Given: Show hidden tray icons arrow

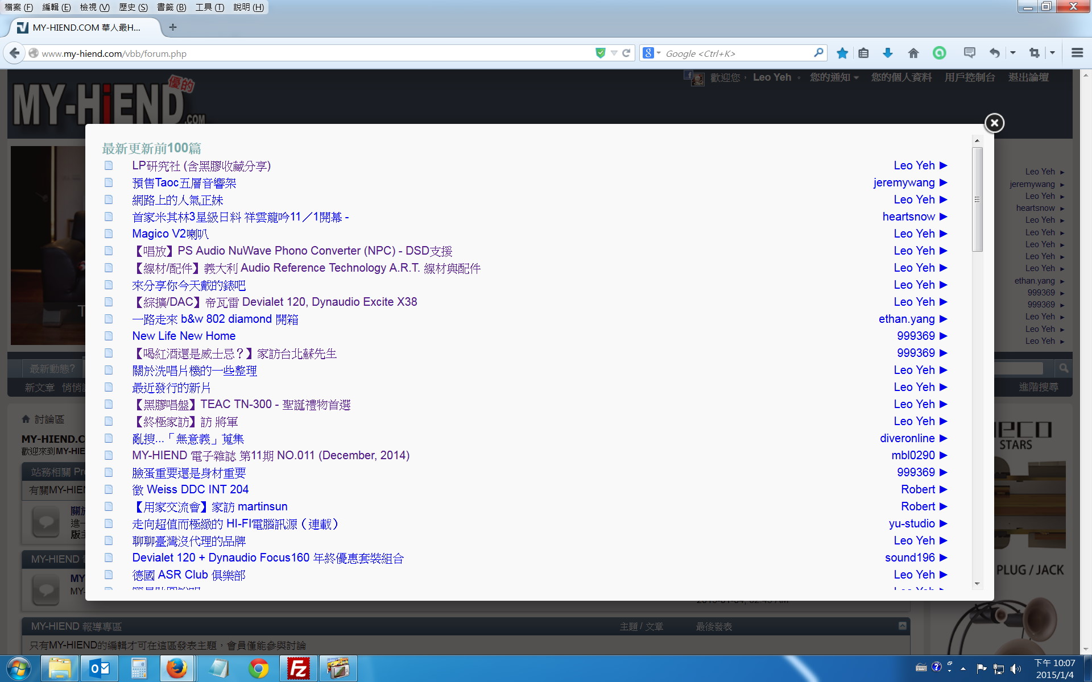Looking at the screenshot, I should click(x=963, y=668).
